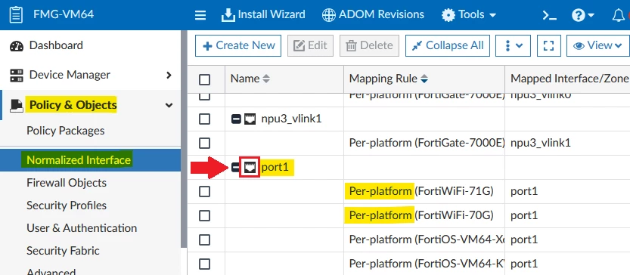Tick the select-all header checkbox

click(204, 79)
